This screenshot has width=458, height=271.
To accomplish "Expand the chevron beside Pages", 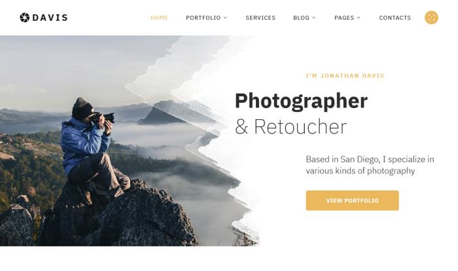I will 359,18.
